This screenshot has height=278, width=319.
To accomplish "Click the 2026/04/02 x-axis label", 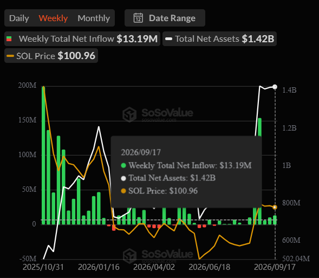I will (x=154, y=267).
